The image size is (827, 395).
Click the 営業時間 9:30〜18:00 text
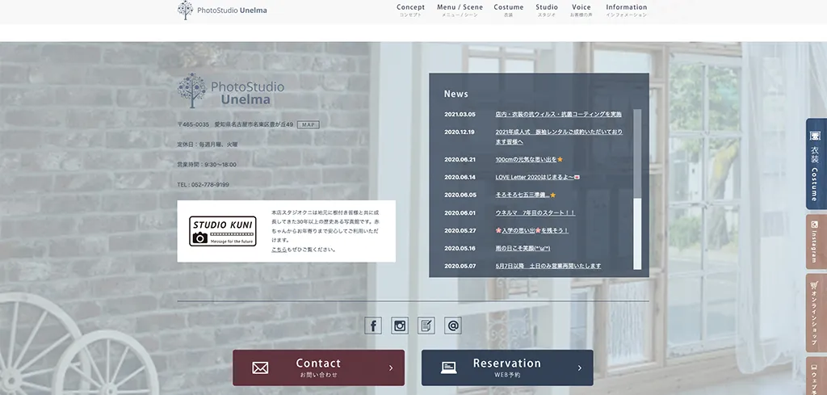207,165
